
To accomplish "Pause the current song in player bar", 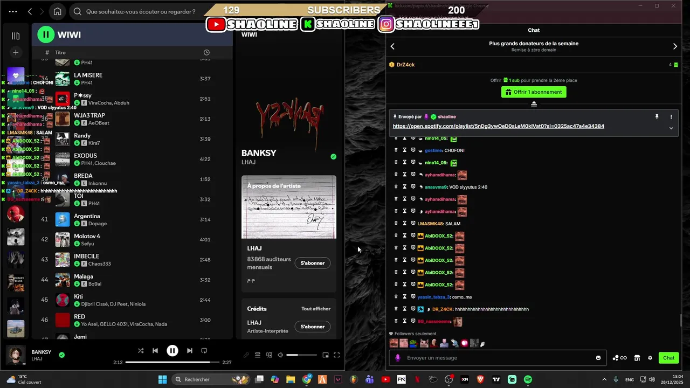I will coord(172,351).
